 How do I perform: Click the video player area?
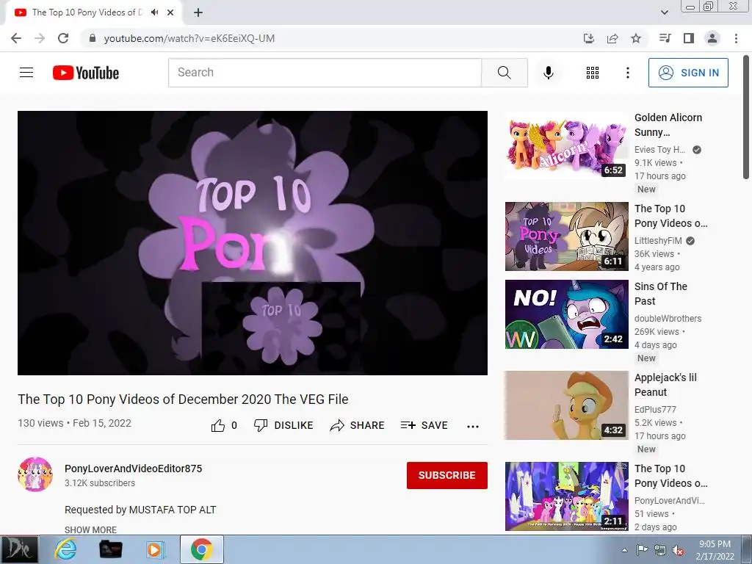253,243
